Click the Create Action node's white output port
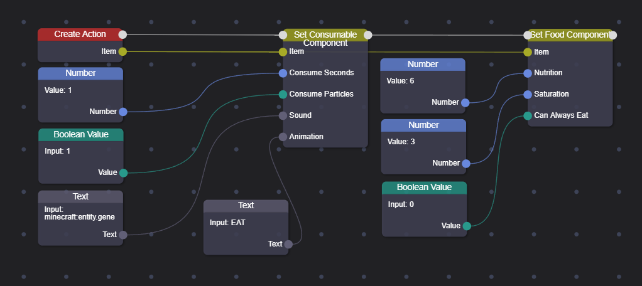642x286 pixels. point(123,34)
